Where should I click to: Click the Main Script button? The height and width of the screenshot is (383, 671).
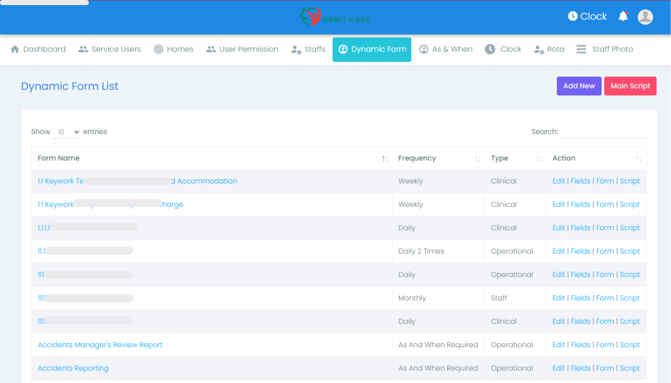630,86
